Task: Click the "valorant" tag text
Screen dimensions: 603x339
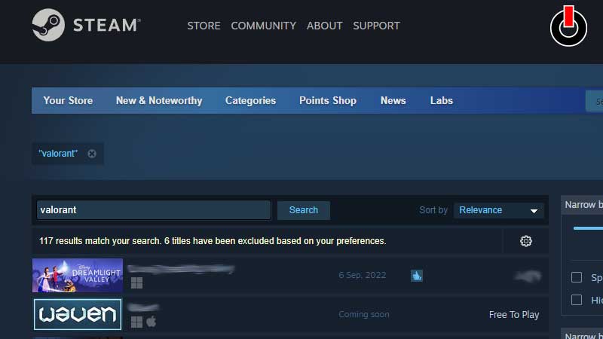Action: click(58, 154)
